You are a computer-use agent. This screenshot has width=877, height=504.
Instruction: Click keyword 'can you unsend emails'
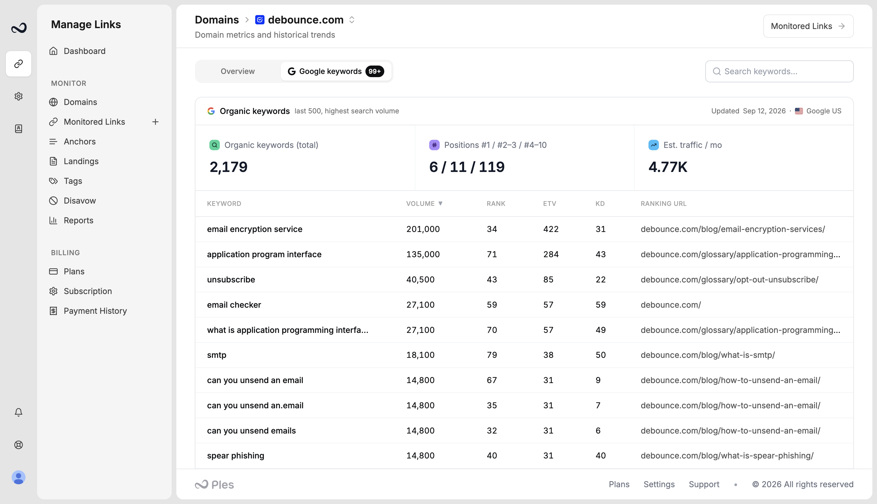pyautogui.click(x=251, y=431)
